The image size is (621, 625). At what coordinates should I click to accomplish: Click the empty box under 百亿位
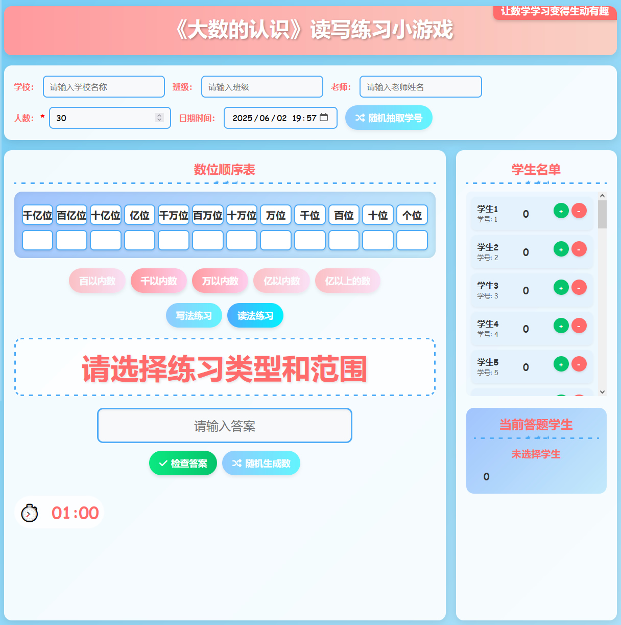pos(71,240)
